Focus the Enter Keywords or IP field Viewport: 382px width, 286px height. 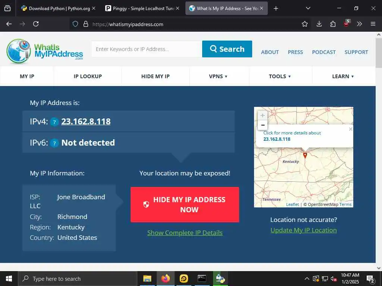point(147,49)
